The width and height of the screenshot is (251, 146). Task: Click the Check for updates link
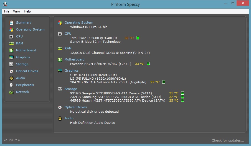click(228, 140)
